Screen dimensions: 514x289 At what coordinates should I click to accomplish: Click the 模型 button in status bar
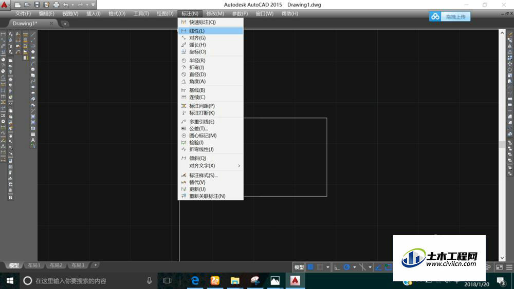coord(299,267)
